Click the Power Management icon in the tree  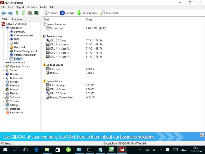point(11,51)
